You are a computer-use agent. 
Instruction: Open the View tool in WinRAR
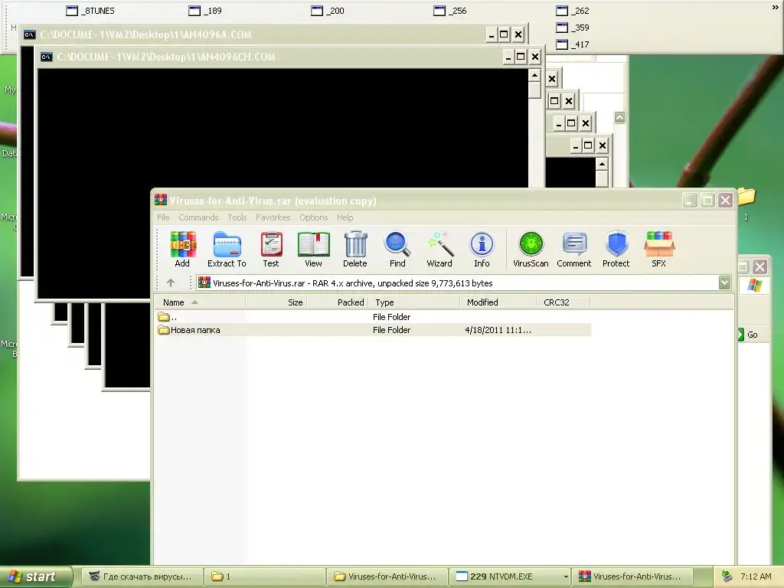tap(313, 249)
